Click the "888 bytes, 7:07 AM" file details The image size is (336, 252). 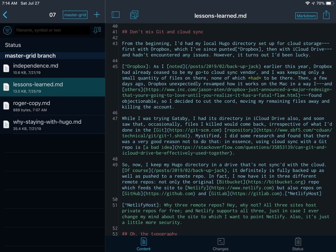[30, 110]
